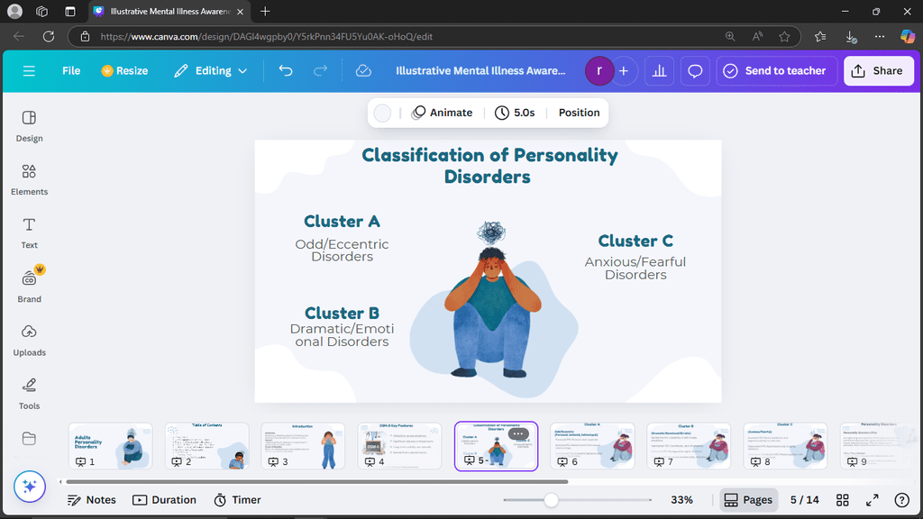Screen dimensions: 923x519
Task: Go to page 1 thumbnail
Action: click(110, 446)
